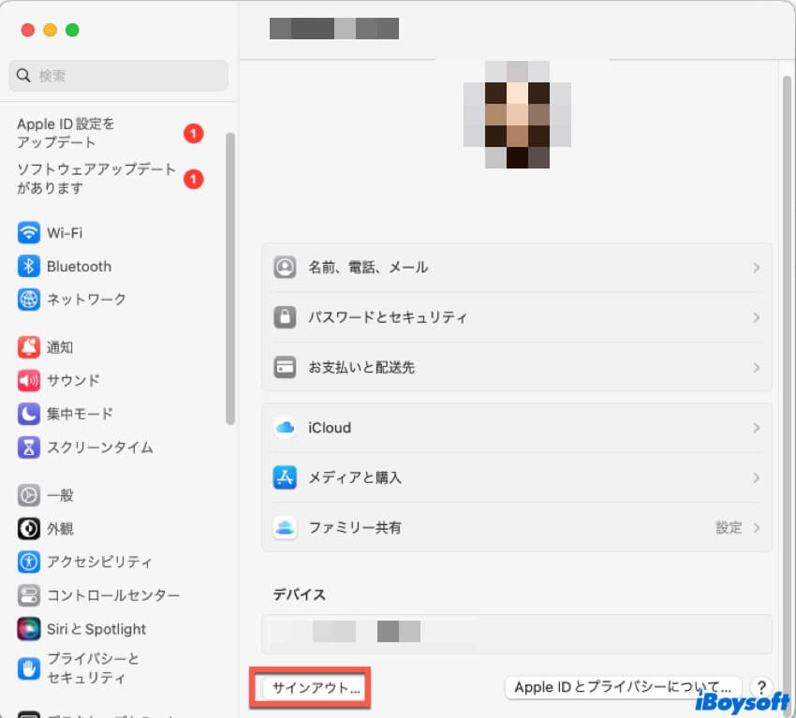The image size is (796, 718).
Task: Click the メディアと購入 App Store icon
Action: click(285, 477)
